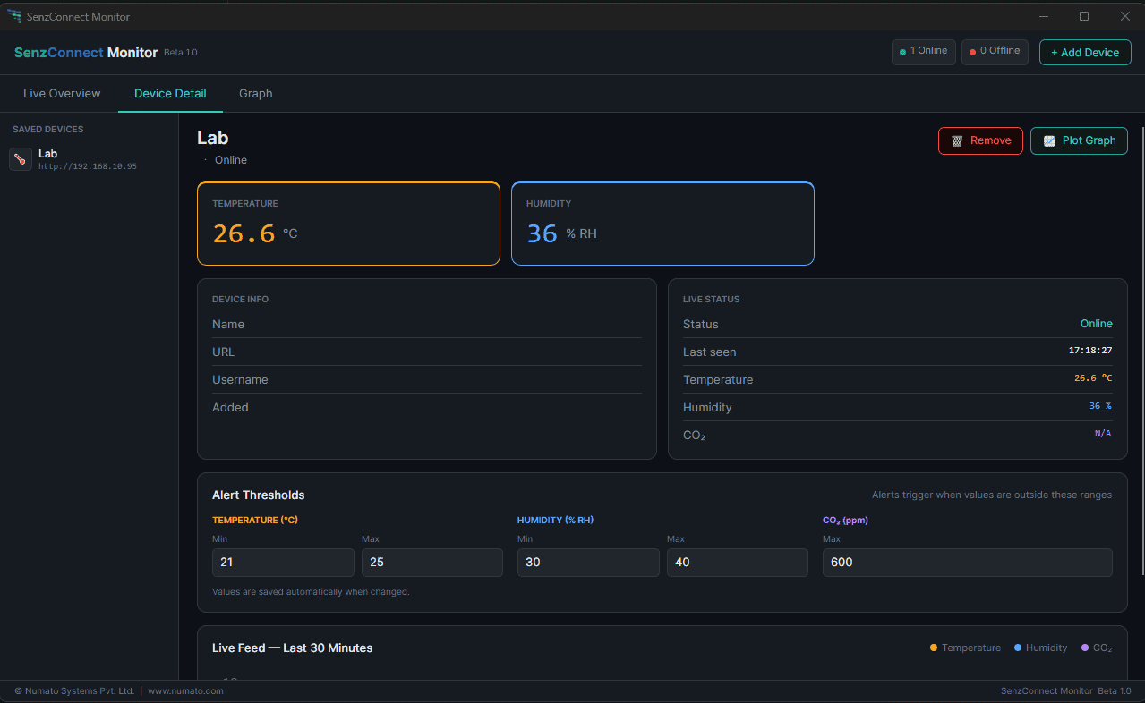Image resolution: width=1145 pixels, height=703 pixels.
Task: Click the Temperature Max threshold field
Action: [x=432, y=563]
